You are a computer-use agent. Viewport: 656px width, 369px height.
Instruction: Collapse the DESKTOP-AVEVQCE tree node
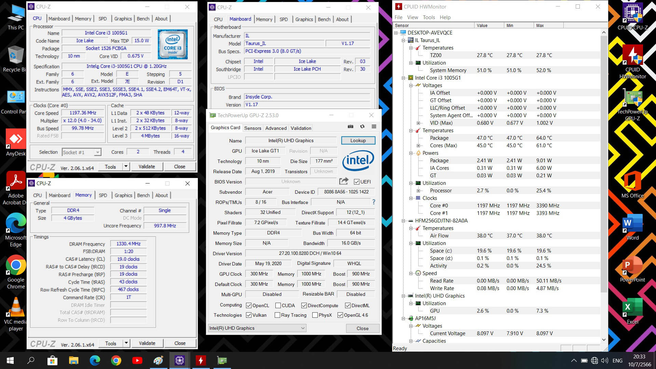point(396,33)
